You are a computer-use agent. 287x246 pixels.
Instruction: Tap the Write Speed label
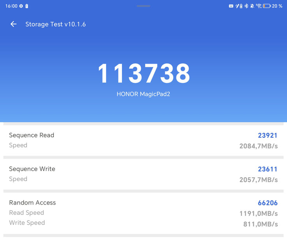27,223
